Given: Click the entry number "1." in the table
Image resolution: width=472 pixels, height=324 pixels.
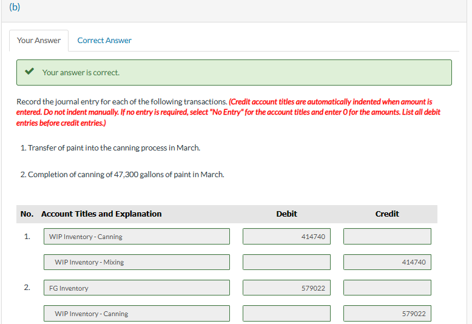Looking at the screenshot, I should 27,237.
